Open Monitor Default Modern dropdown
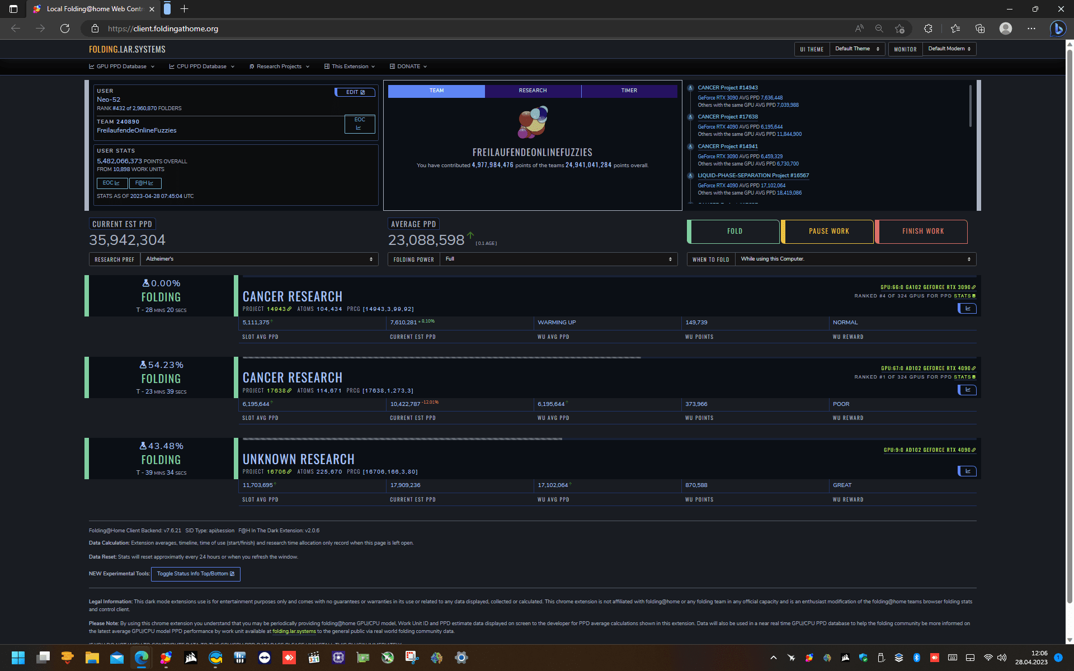 point(949,49)
